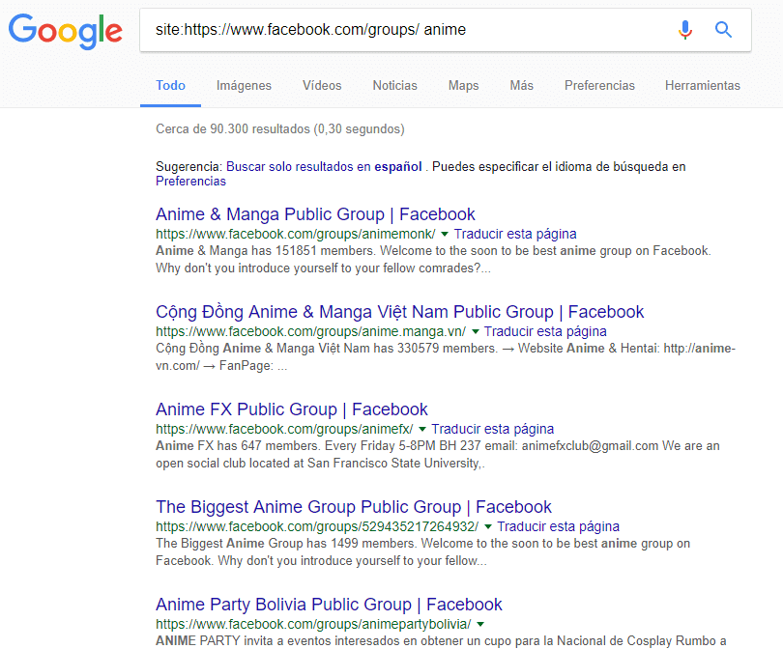Open the Preferencias menu
The width and height of the screenshot is (783, 649).
(x=599, y=85)
